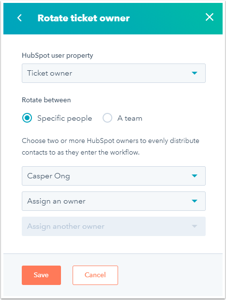Open the 'Assign an owner' dropdown

point(114,201)
